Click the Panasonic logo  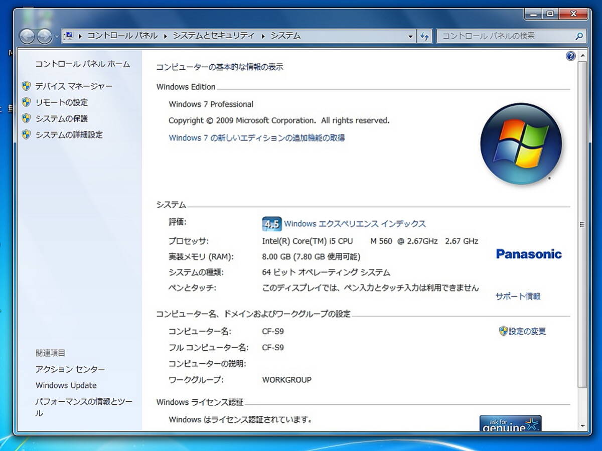(x=529, y=254)
